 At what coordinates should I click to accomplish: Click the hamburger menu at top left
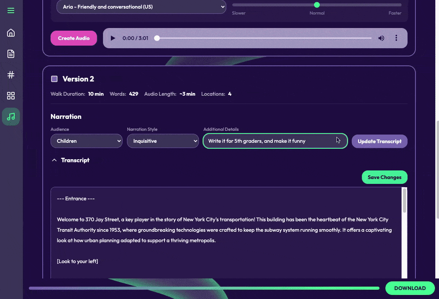point(10,10)
